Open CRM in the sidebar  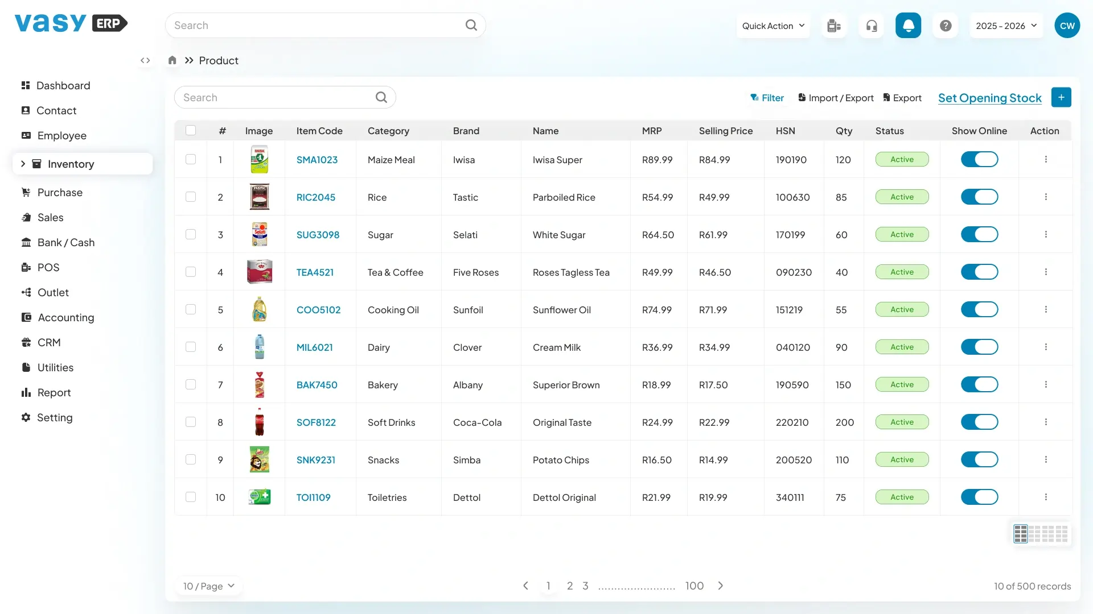tap(41, 342)
